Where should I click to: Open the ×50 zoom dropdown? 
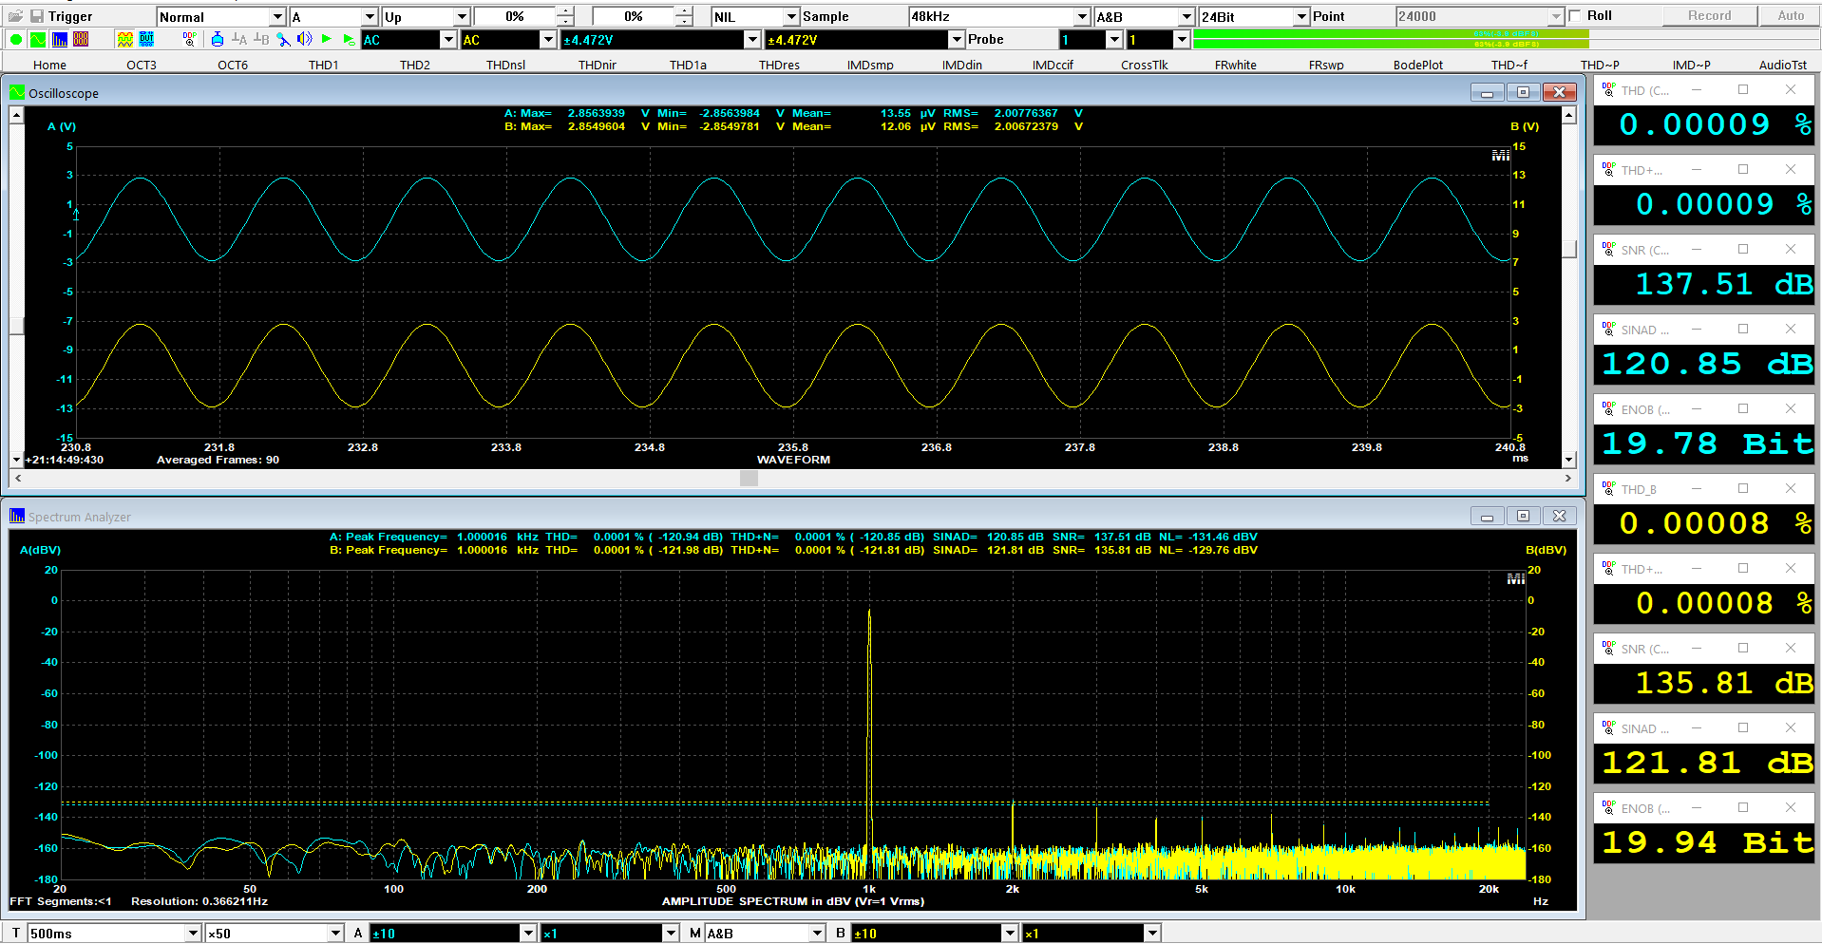[x=275, y=934]
